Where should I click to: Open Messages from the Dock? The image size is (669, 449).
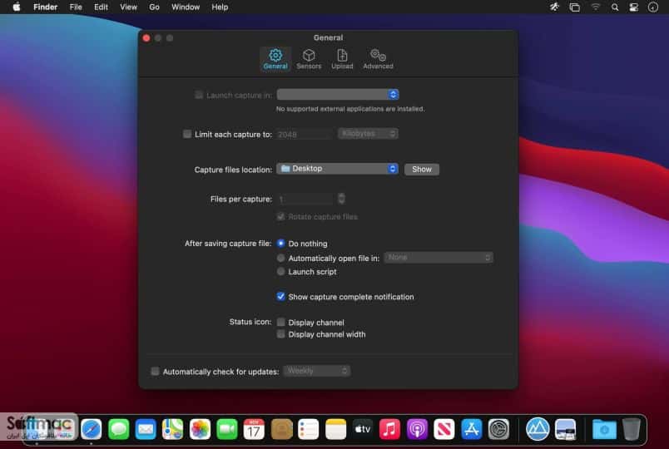pos(118,429)
